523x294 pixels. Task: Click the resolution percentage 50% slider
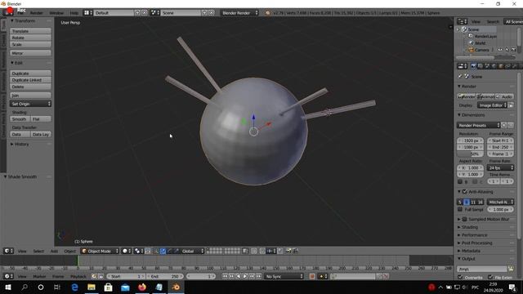(471, 154)
